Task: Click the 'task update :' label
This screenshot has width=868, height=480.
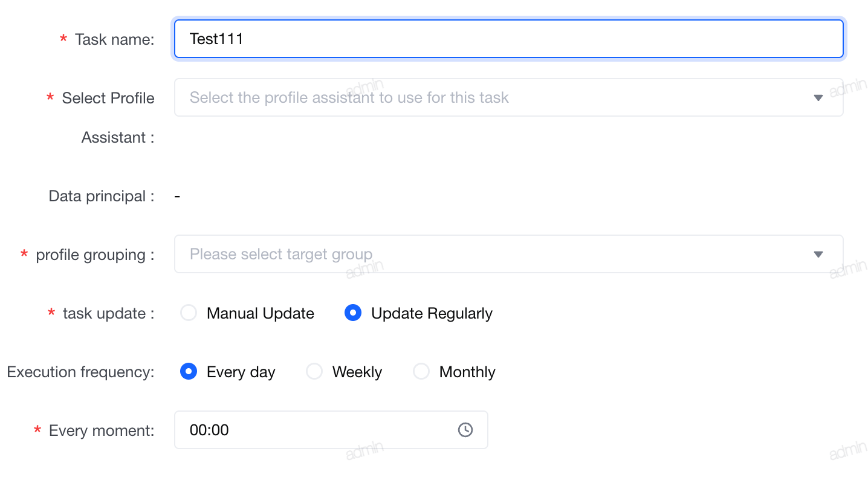Action: (108, 313)
